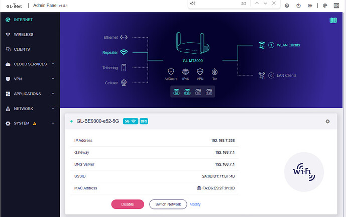The width and height of the screenshot is (346, 217).
Task: Open repeater settings gear icon
Action: point(327,121)
